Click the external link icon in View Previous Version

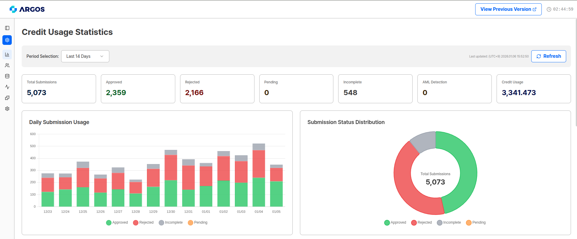(535, 9)
